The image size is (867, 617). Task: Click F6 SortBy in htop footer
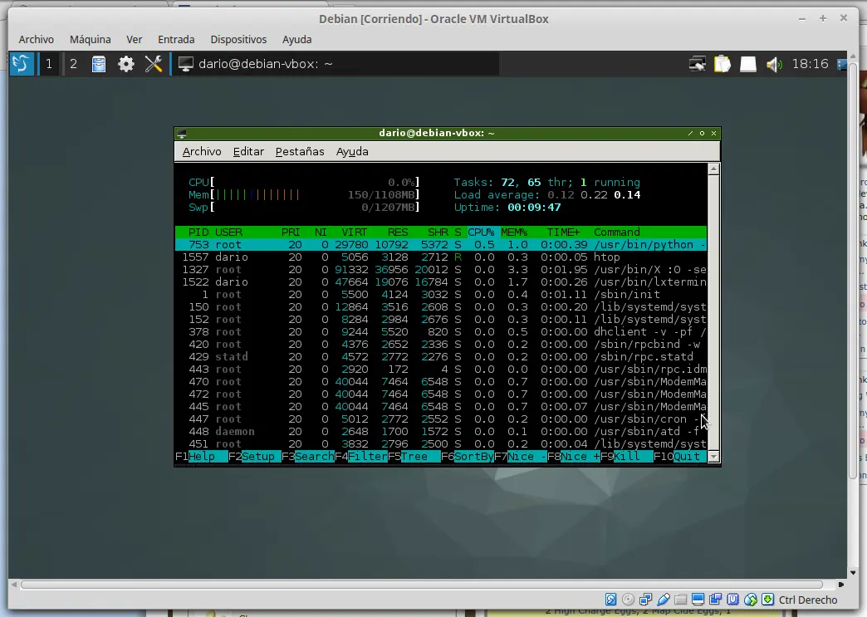(x=467, y=457)
